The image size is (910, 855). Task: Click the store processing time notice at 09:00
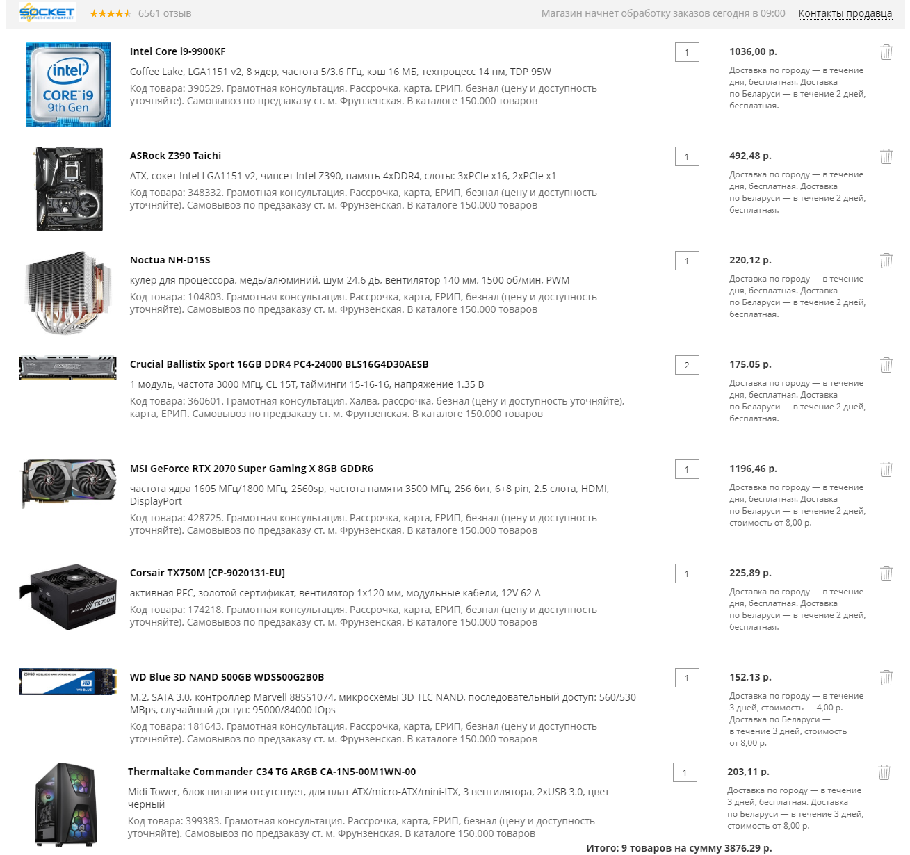click(663, 13)
